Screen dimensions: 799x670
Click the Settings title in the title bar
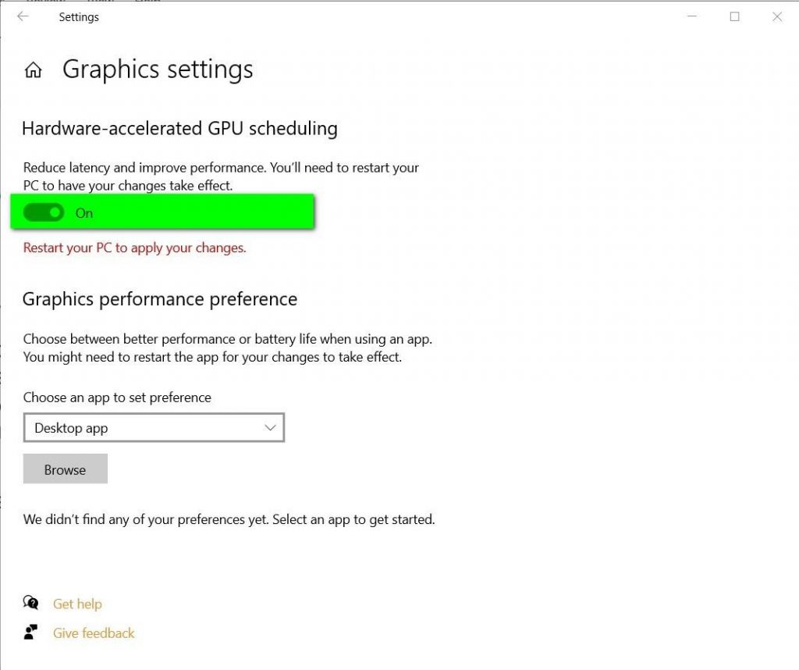pyautogui.click(x=79, y=16)
